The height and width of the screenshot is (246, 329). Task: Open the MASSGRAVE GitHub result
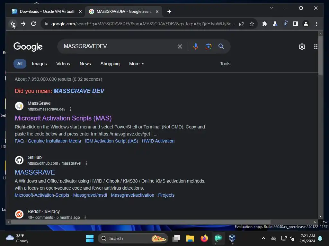pyautogui.click(x=35, y=172)
